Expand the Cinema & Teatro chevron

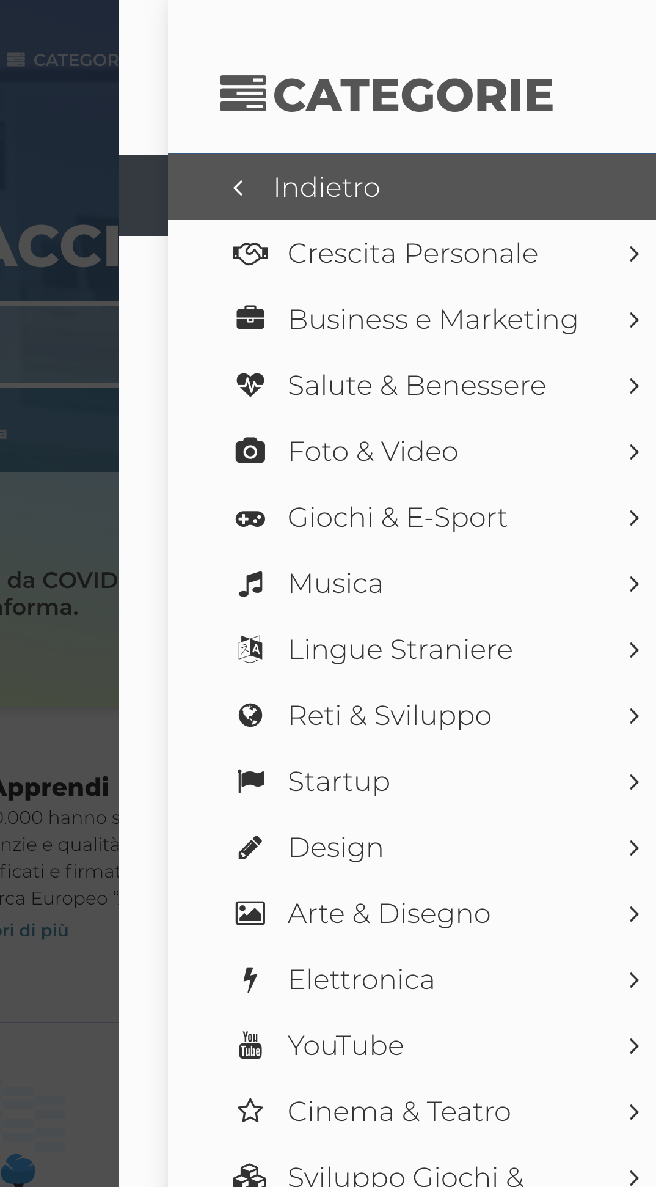coord(634,1112)
